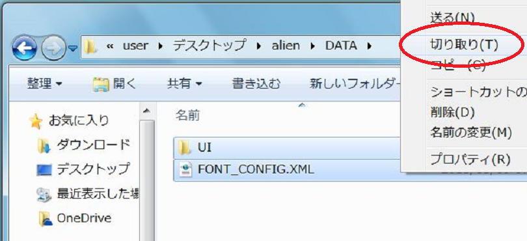
Task: Open 最近表示した場所 in navigation pane
Action: [x=98, y=193]
